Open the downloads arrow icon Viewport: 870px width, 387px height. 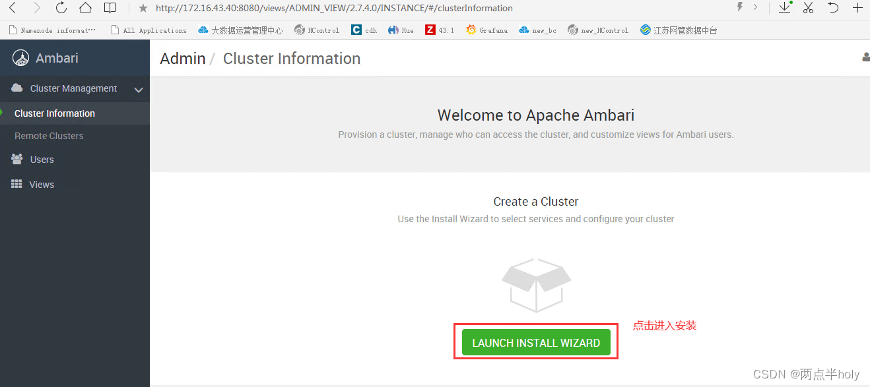[x=784, y=8]
